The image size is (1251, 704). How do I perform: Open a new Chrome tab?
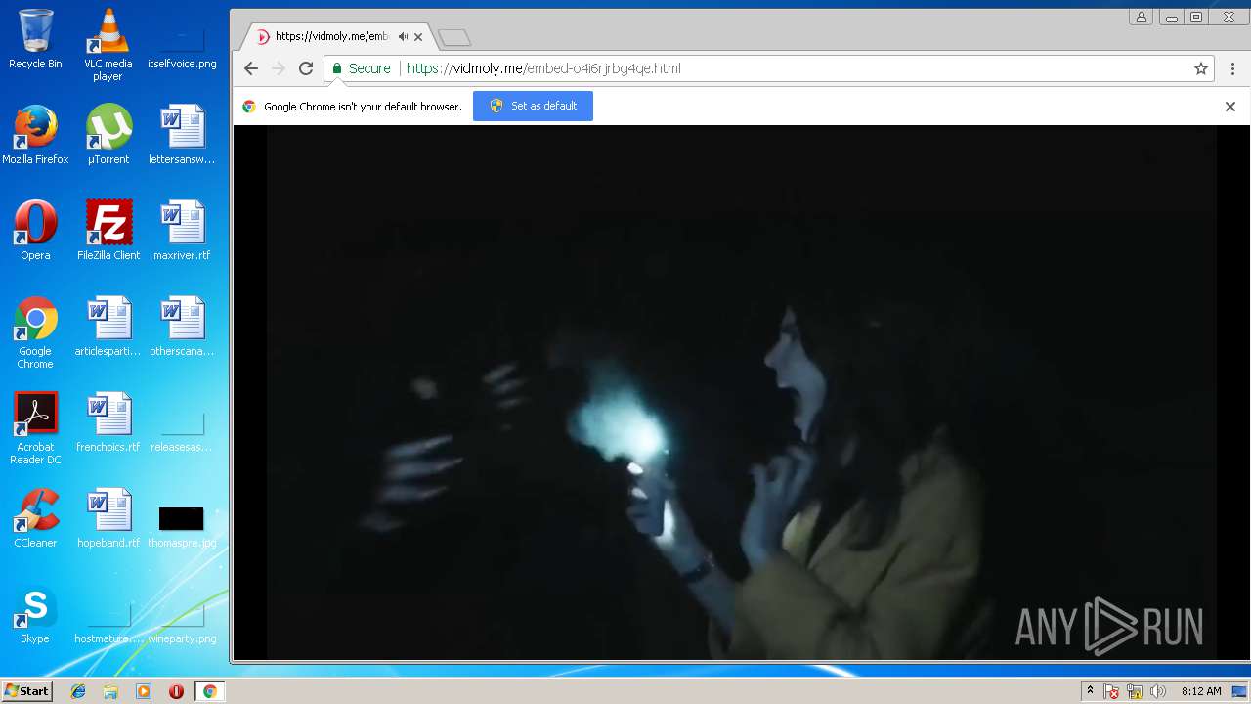click(x=454, y=37)
